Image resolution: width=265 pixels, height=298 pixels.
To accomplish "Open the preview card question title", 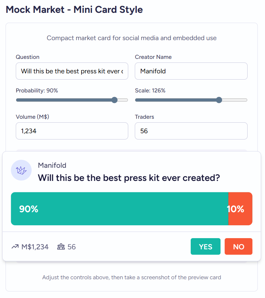I will tap(129, 178).
